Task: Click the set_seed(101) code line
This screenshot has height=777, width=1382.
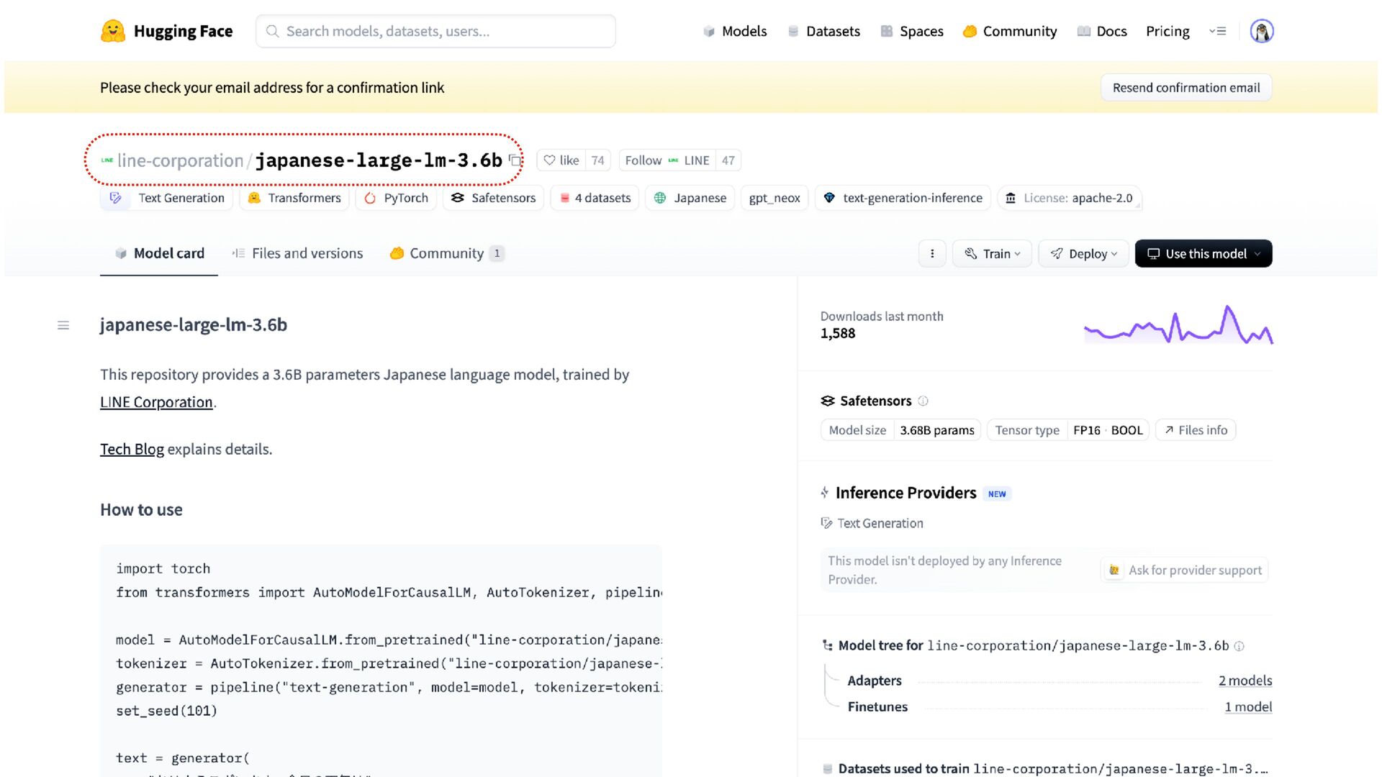Action: tap(166, 711)
